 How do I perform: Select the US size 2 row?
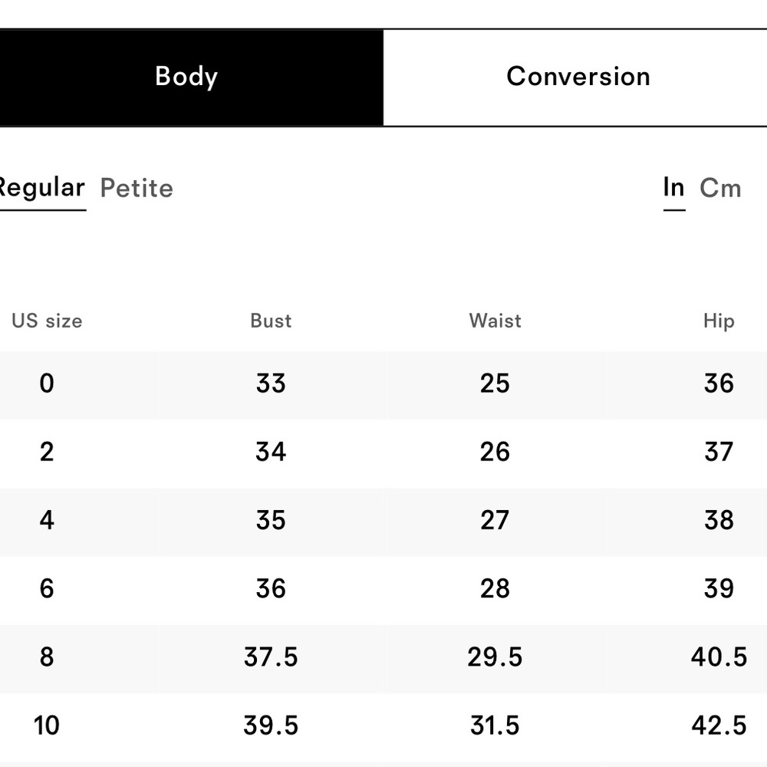(383, 453)
